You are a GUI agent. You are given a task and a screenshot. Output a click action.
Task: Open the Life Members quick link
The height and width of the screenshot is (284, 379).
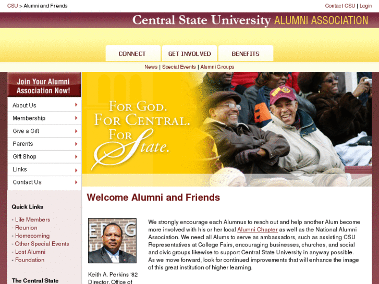coord(33,219)
